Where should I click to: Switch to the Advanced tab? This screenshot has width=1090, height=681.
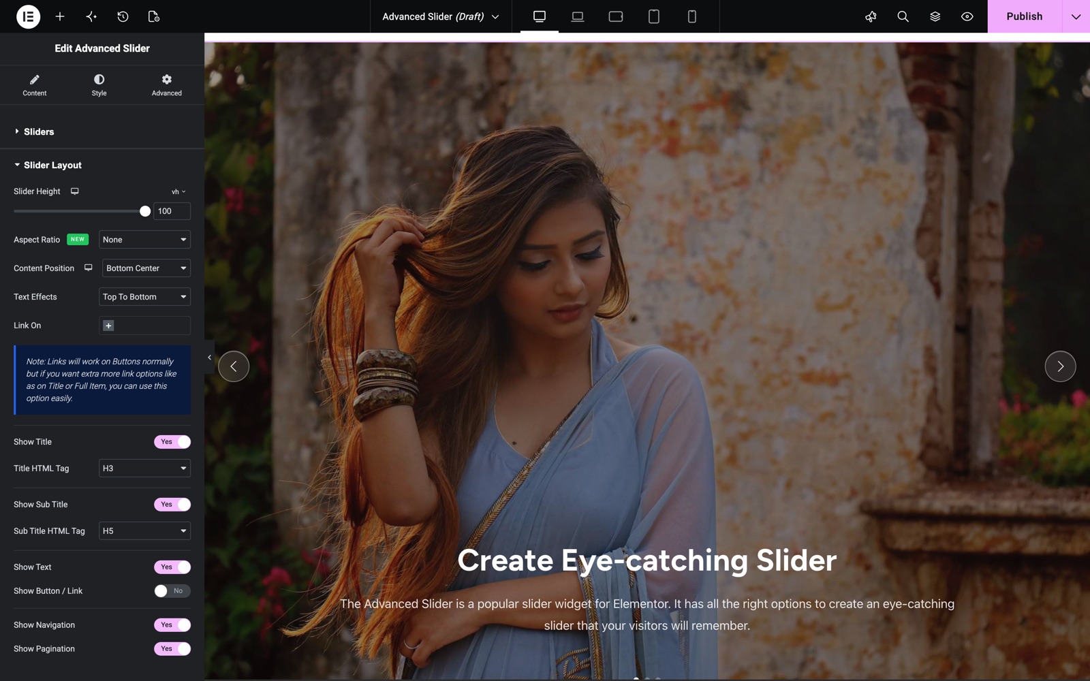click(167, 84)
